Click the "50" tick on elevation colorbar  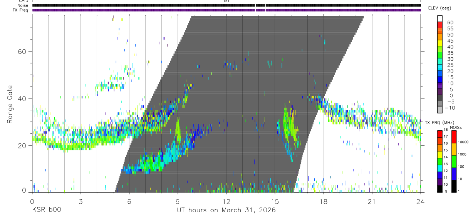[450, 35]
